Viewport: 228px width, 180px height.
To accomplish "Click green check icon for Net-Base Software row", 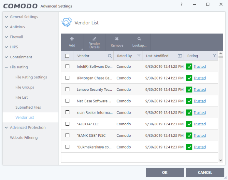I will coord(189,101).
